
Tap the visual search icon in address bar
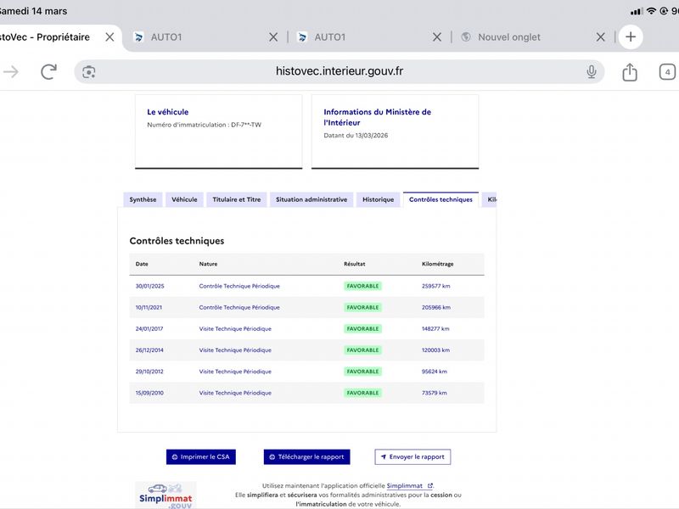tap(89, 72)
